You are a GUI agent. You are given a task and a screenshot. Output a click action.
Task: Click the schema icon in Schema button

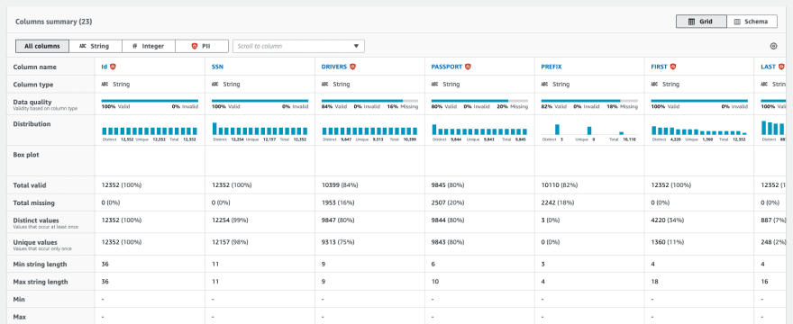[x=737, y=22]
